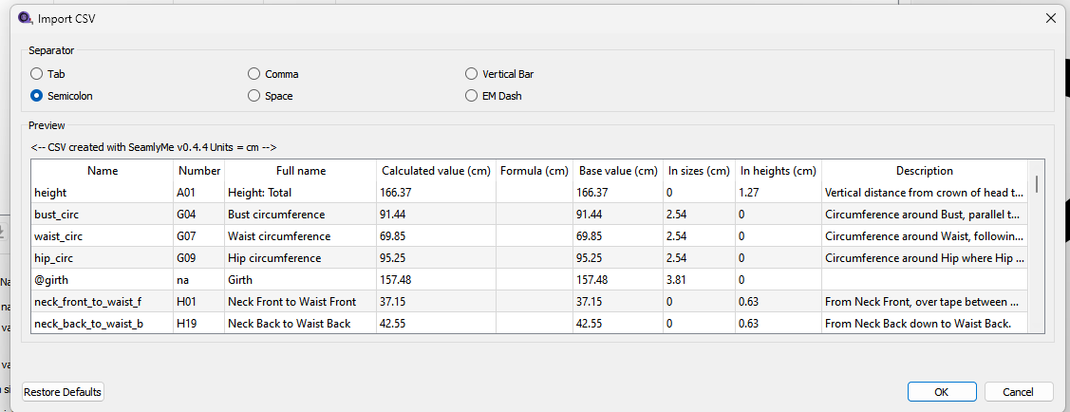Click the Calculated value (cm) column header
Image resolution: width=1070 pixels, height=412 pixels.
[436, 171]
